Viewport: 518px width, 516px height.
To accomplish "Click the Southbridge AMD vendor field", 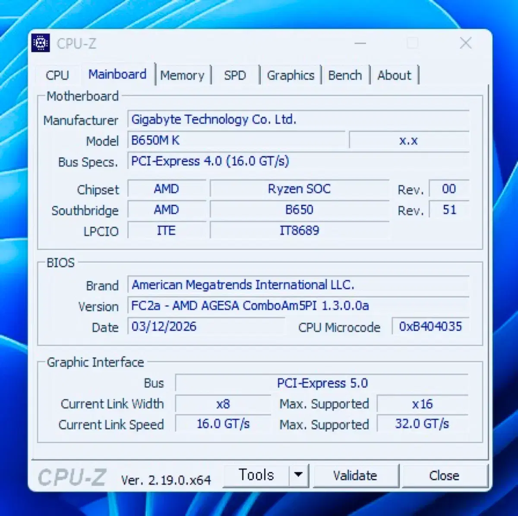I will coord(167,210).
